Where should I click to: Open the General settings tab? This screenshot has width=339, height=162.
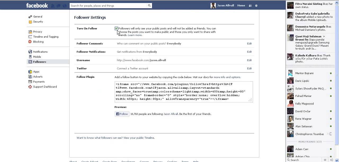pos(38,17)
